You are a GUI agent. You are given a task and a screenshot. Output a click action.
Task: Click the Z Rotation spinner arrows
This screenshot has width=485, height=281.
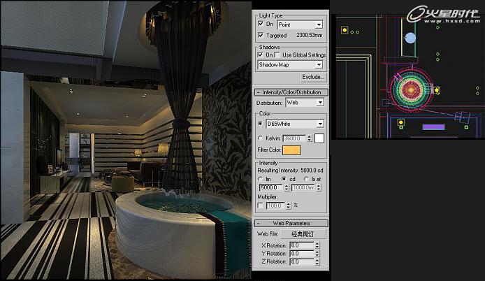tap(317, 261)
